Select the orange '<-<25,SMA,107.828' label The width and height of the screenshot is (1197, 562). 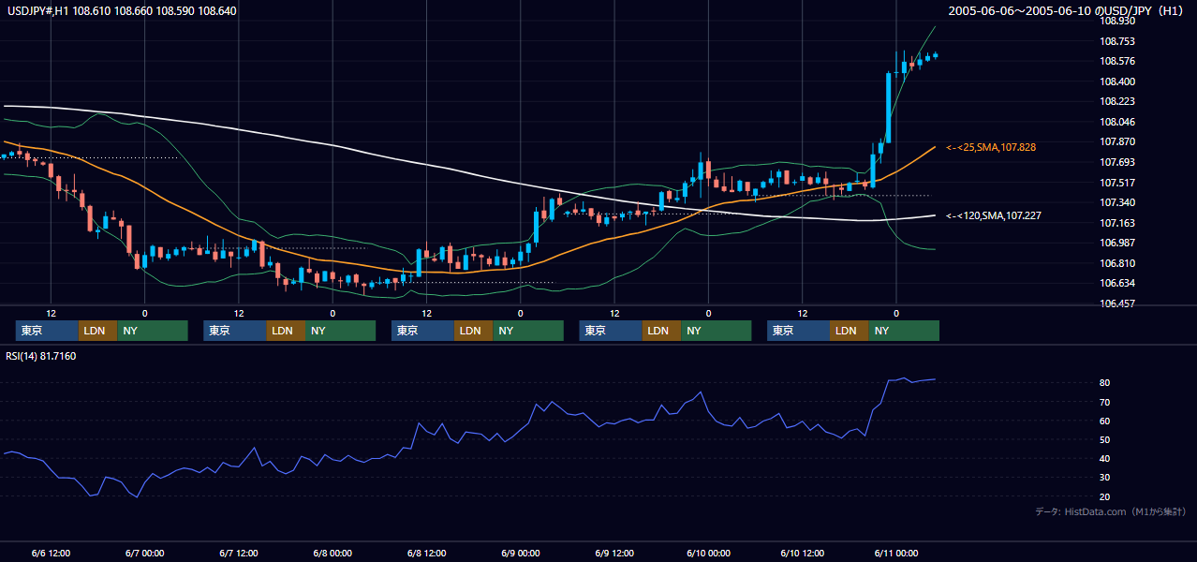(x=991, y=148)
